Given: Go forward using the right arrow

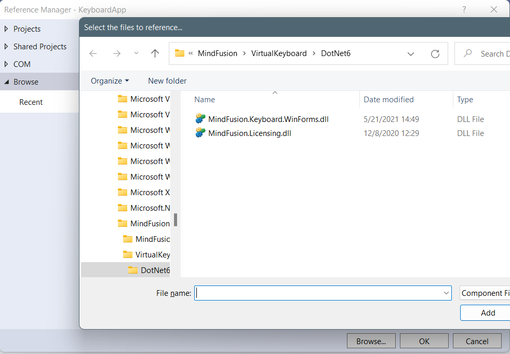Looking at the screenshot, I should point(116,53).
